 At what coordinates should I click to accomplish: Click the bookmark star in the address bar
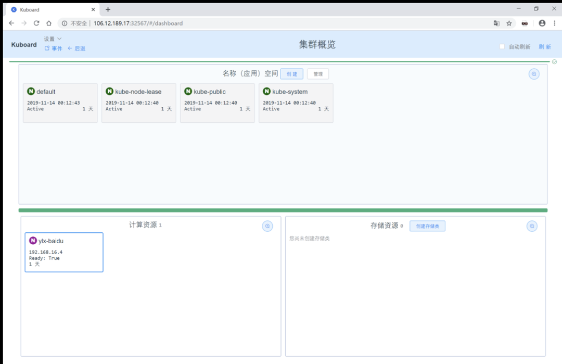pyautogui.click(x=508, y=23)
